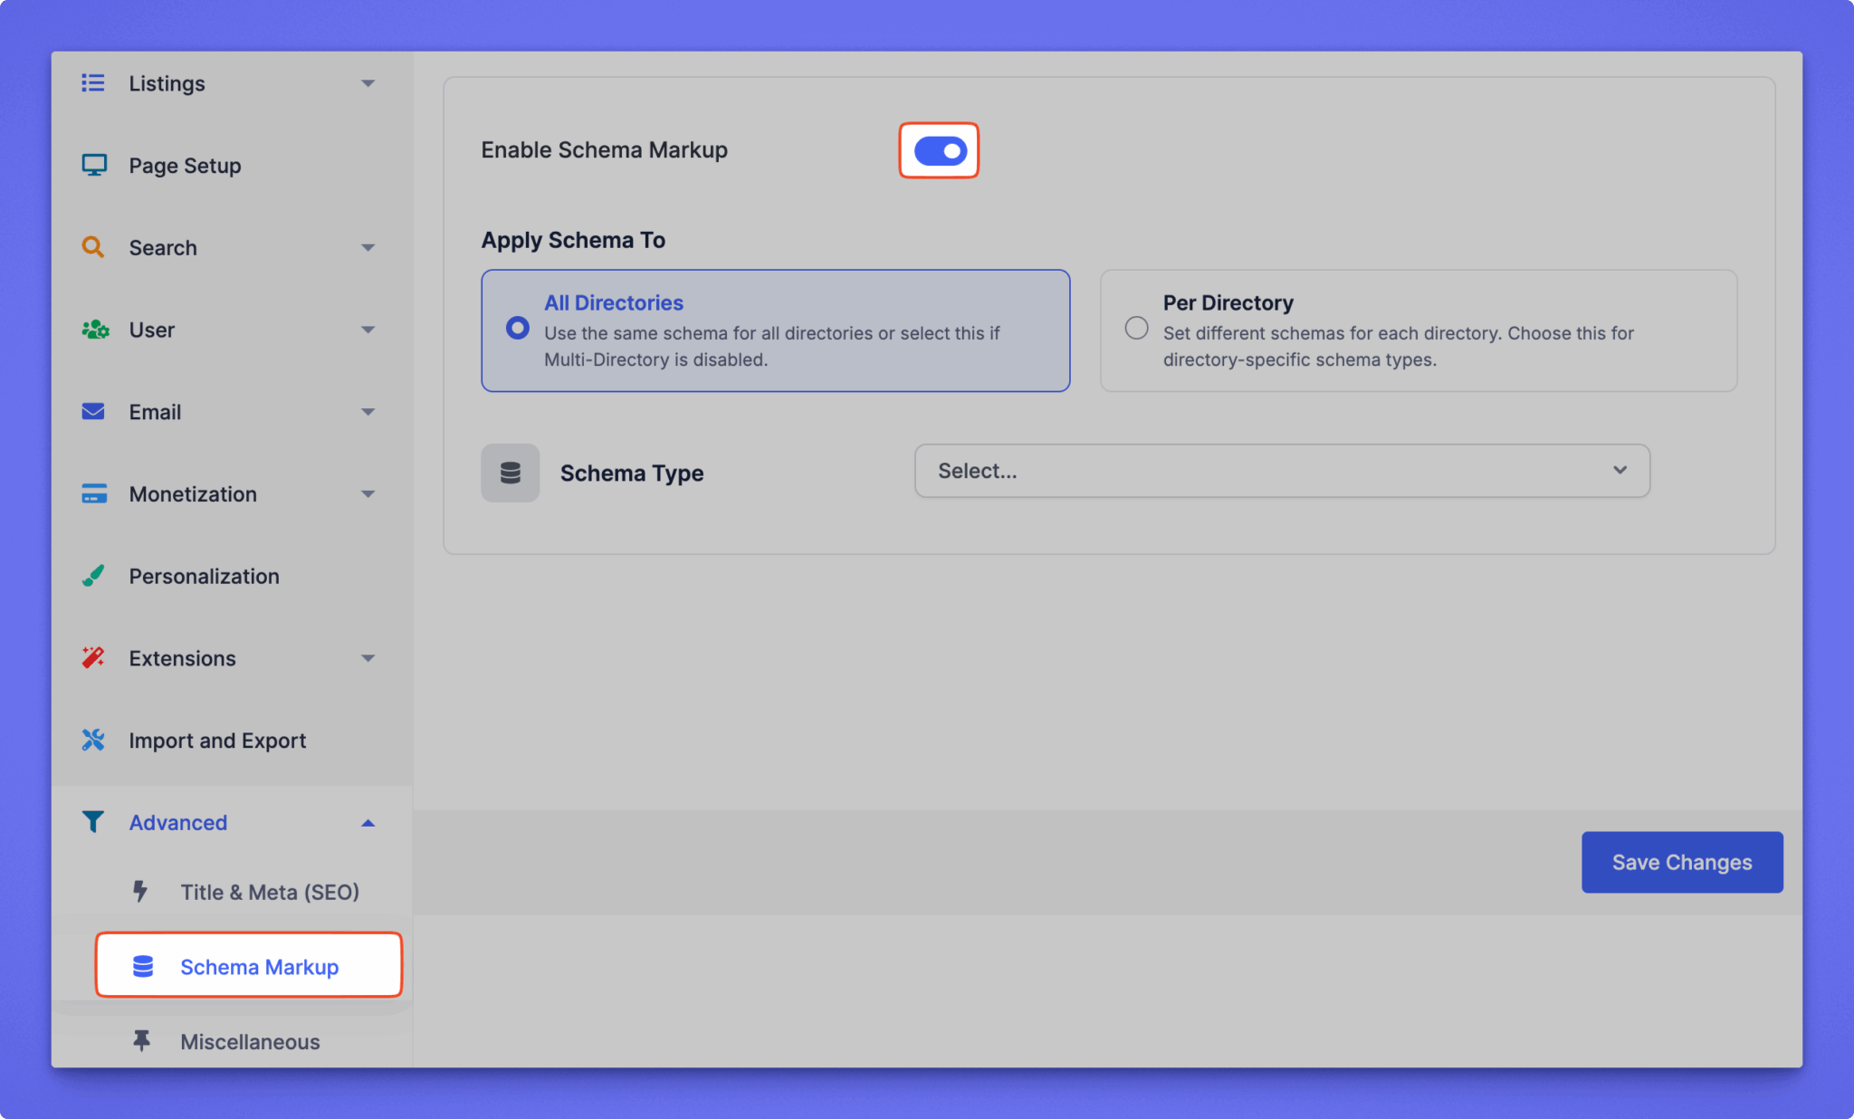Click the Listings list icon in sidebar
The image size is (1854, 1119).
[93, 83]
